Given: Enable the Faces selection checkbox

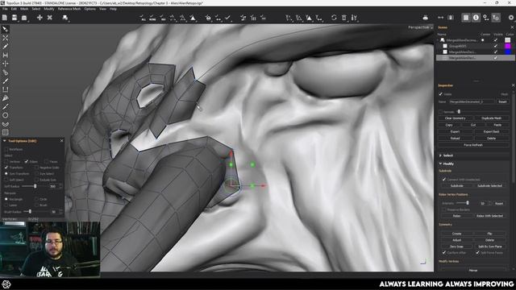Looking at the screenshot, I should pyautogui.click(x=47, y=161).
